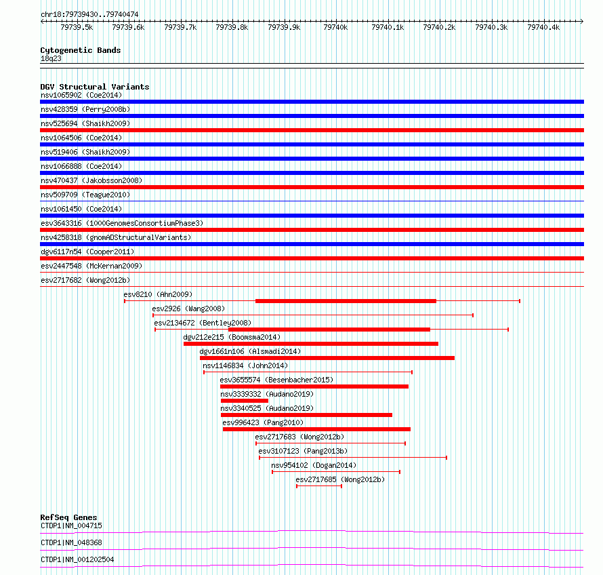Screen dimensions: 603x575
Task: Click the esv3655574 (Besenbacher2015) label
Action: (276, 380)
